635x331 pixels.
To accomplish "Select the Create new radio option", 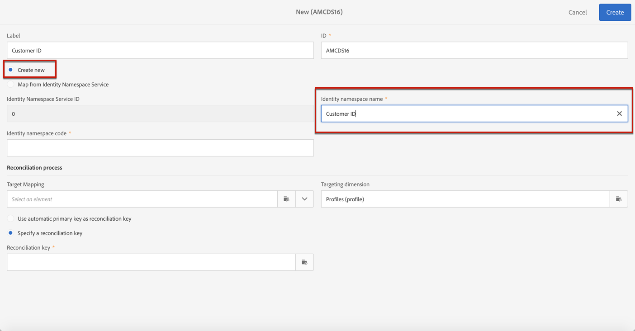I will point(11,70).
